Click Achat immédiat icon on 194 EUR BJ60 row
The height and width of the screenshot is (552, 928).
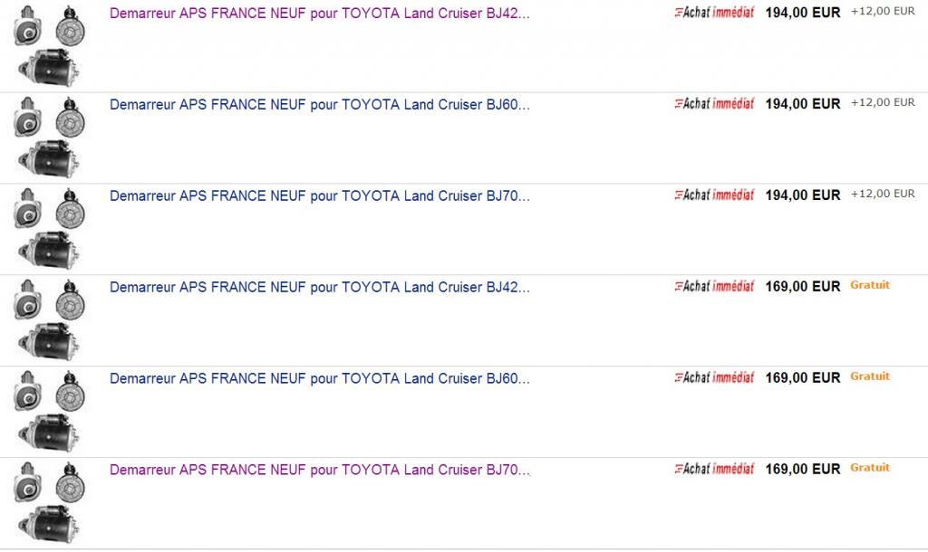coord(714,103)
